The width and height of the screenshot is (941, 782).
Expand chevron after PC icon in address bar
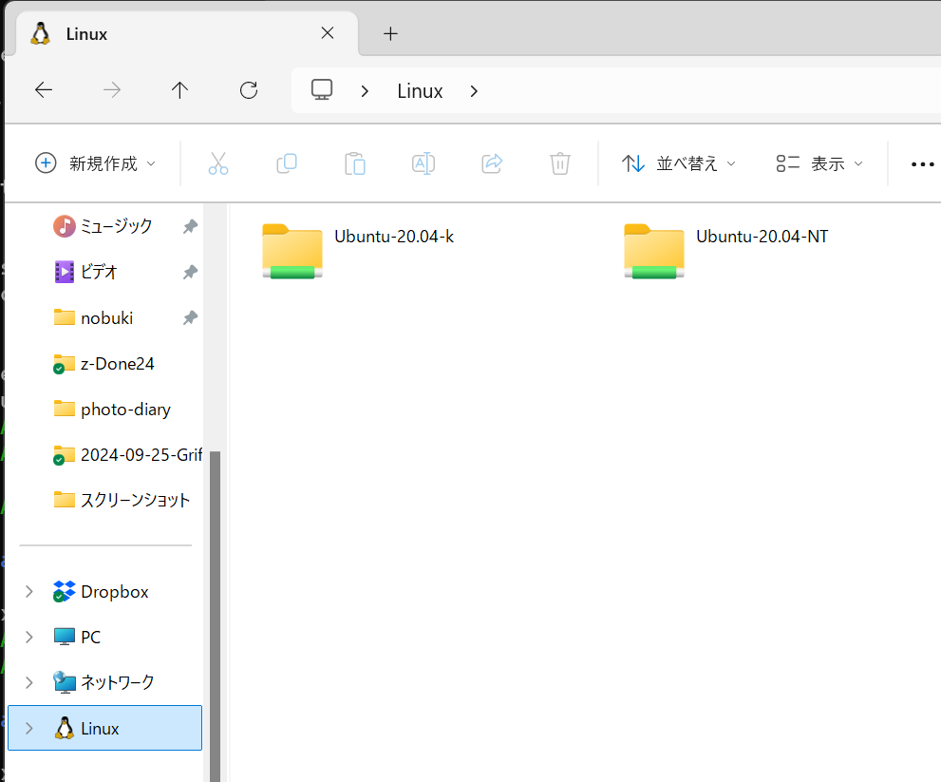click(365, 91)
